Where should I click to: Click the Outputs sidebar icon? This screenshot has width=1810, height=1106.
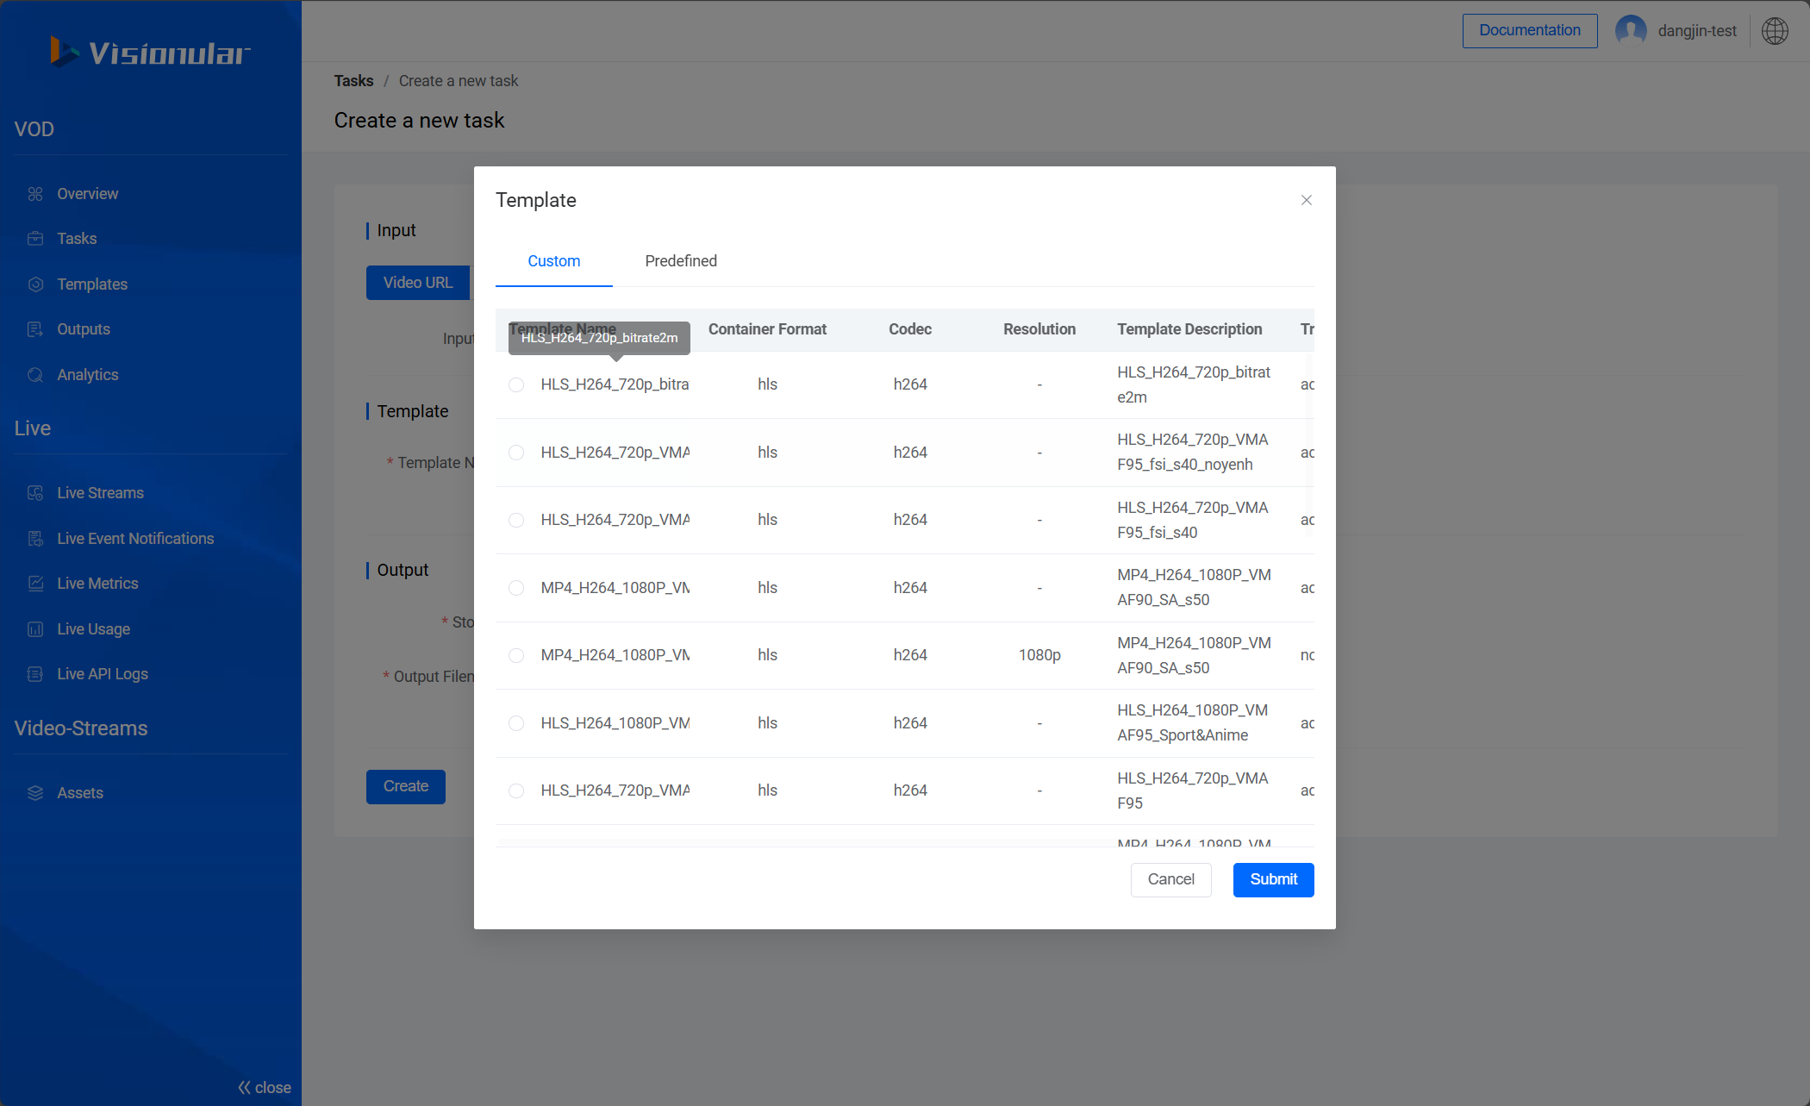(x=35, y=329)
